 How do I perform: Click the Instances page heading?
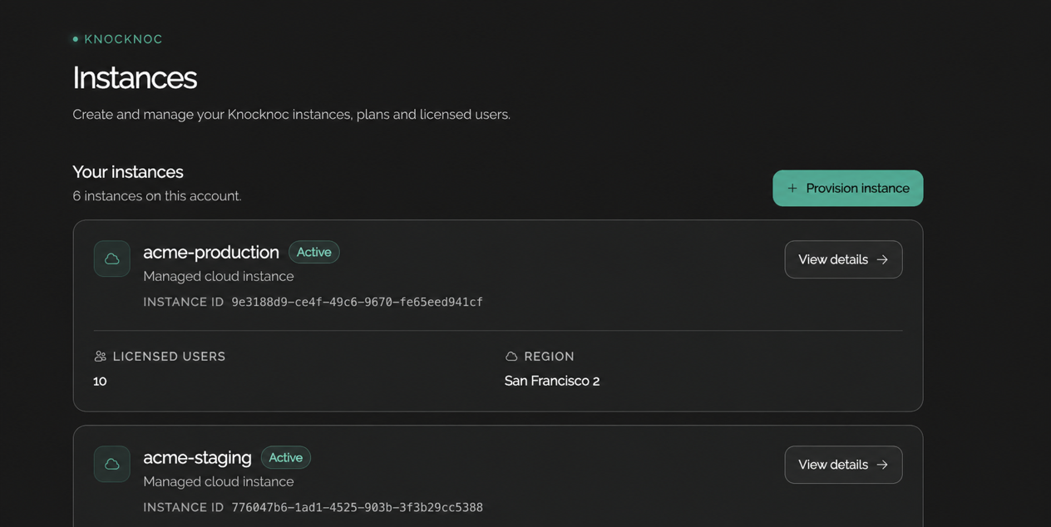coord(135,77)
